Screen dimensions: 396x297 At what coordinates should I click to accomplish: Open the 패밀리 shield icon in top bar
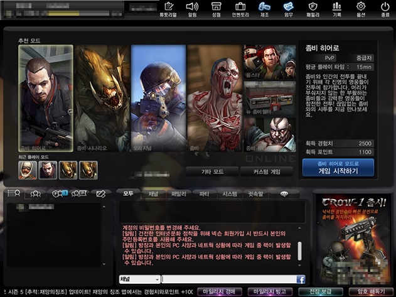tap(313, 9)
